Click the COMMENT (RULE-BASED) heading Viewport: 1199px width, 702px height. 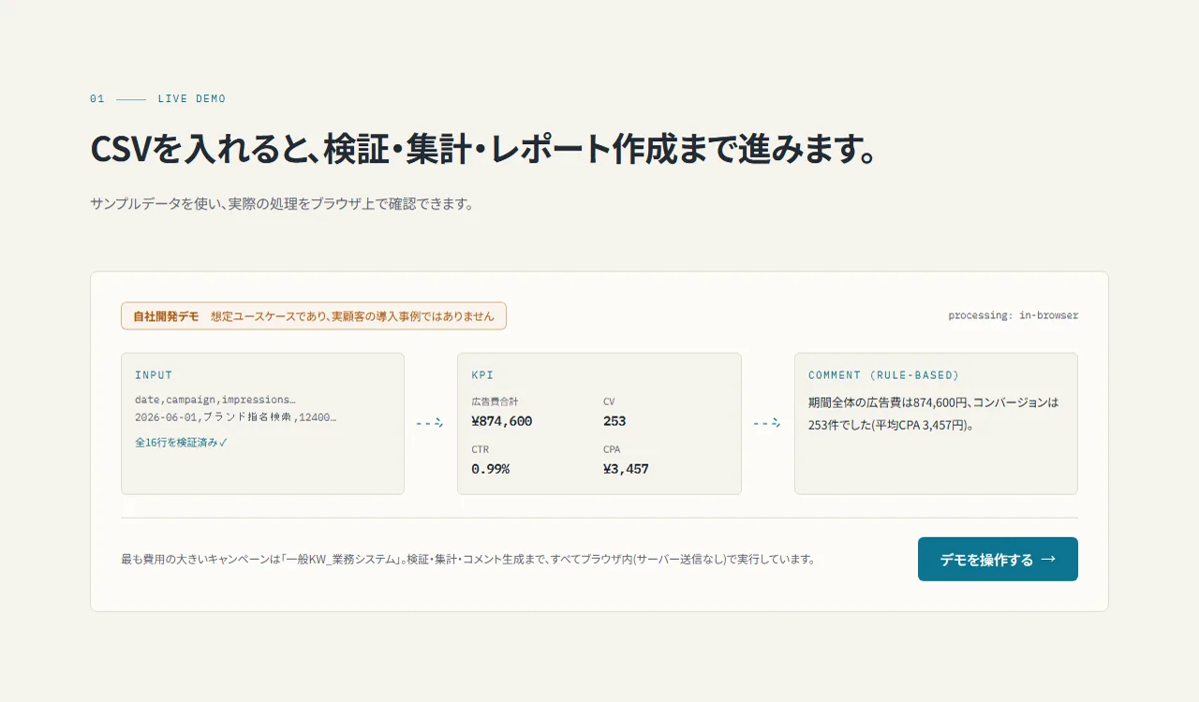coord(883,375)
